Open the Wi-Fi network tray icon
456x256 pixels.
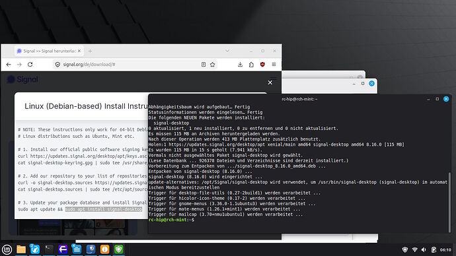[x=415, y=249]
